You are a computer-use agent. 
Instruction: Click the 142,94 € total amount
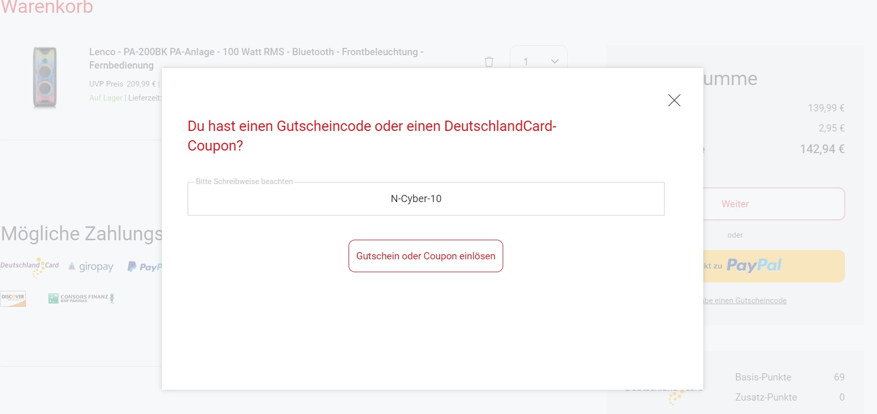822,150
